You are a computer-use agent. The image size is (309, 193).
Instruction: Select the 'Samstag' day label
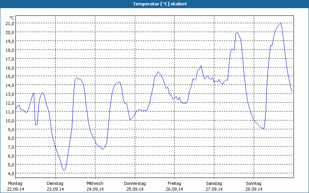(214, 184)
